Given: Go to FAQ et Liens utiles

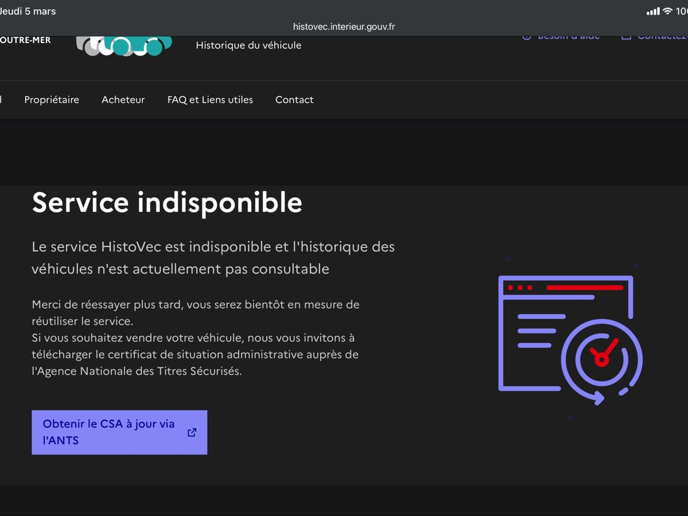Looking at the screenshot, I should [210, 100].
